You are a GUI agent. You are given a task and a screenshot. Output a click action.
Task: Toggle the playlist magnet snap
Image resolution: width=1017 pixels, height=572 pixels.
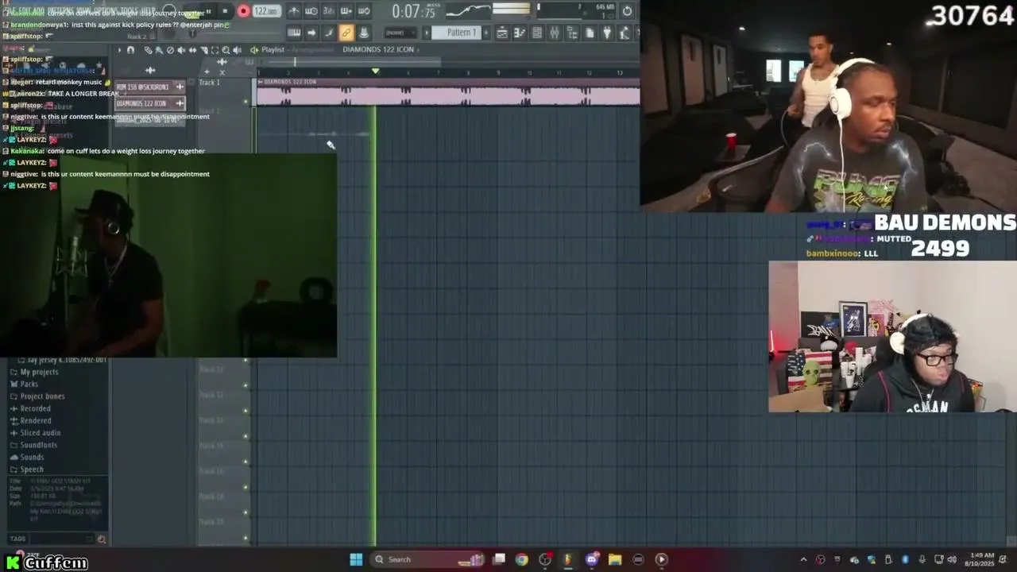pyautogui.click(x=130, y=50)
